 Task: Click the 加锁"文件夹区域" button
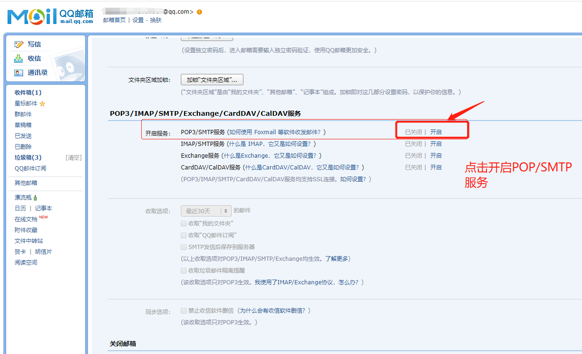[212, 79]
